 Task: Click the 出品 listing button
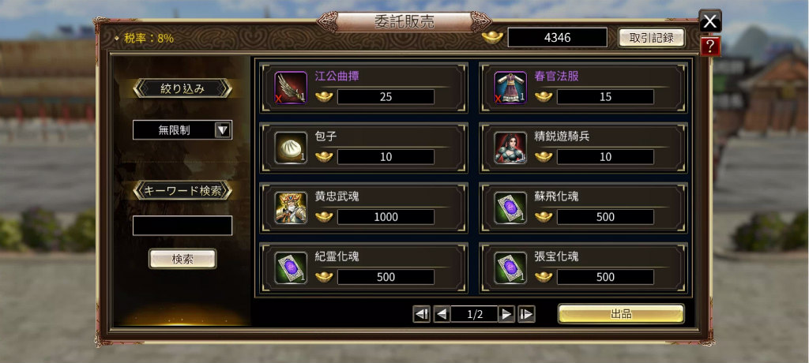pos(621,314)
